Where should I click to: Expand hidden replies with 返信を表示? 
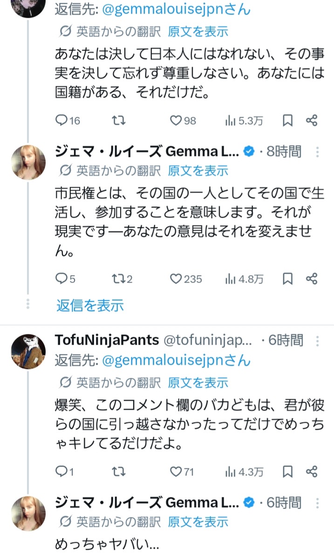coord(90,305)
